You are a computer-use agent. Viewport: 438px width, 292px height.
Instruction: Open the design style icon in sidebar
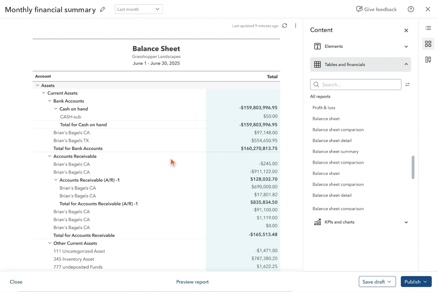428,60
